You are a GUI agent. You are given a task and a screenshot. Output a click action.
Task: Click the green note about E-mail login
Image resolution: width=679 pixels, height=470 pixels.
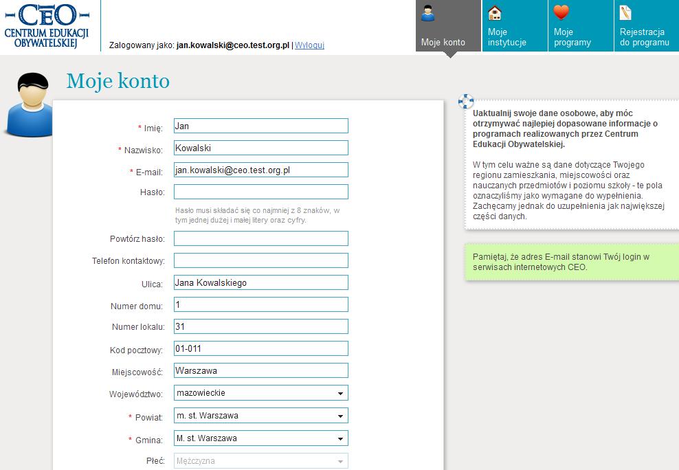click(572, 262)
